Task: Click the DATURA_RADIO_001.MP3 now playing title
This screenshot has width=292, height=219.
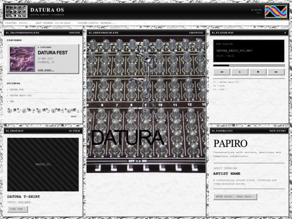Action: (x=234, y=51)
